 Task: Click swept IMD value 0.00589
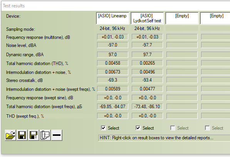click(x=112, y=89)
